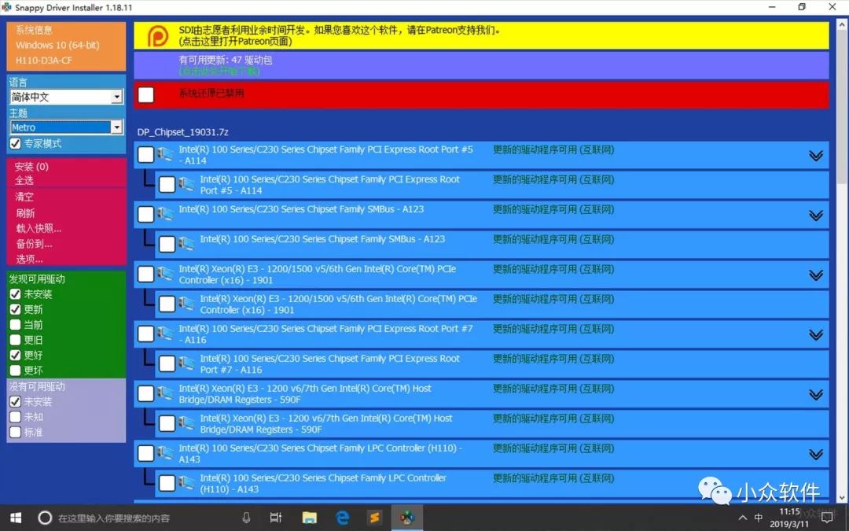This screenshot has width=849, height=531.
Task: Click the device icon beside Root Port #7 - A116 entry
Action: 164,334
